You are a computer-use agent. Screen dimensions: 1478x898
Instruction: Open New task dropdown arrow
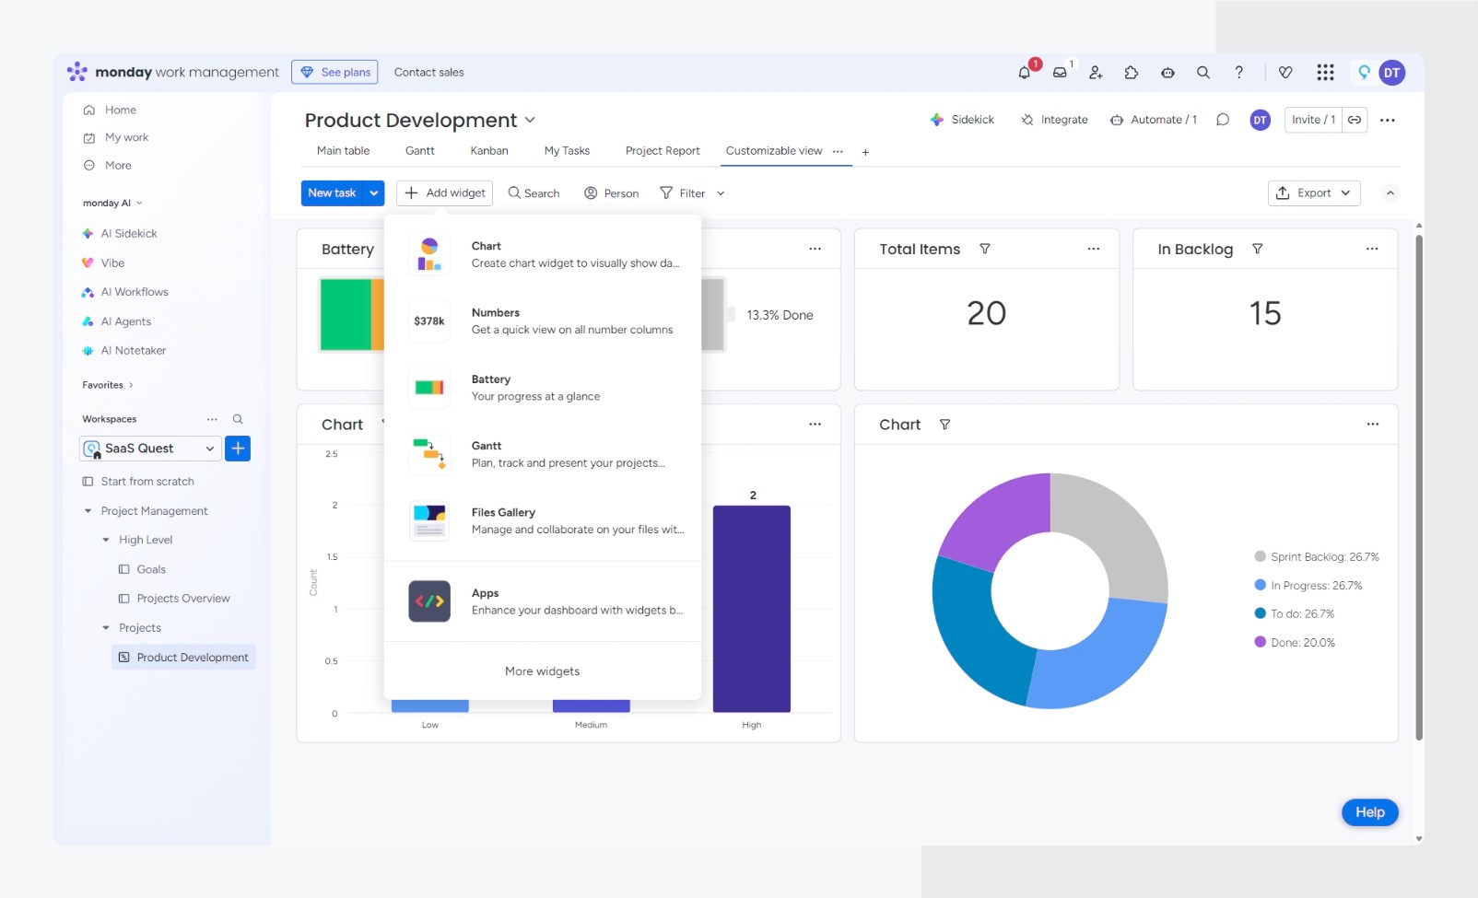pyautogui.click(x=374, y=193)
